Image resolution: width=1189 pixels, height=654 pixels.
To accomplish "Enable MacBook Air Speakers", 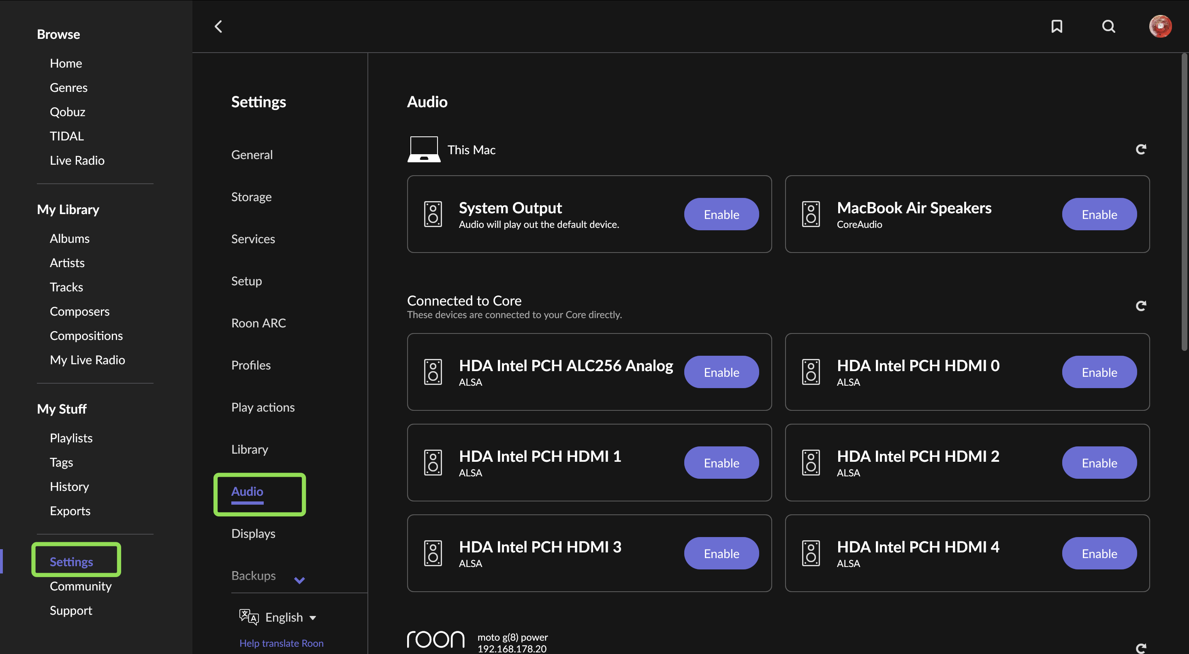I will point(1099,214).
